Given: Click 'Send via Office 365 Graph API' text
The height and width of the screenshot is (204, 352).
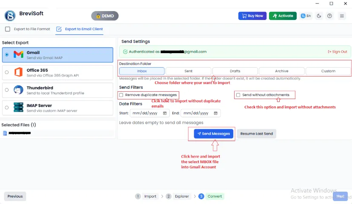Looking at the screenshot, I should [x=53, y=76].
